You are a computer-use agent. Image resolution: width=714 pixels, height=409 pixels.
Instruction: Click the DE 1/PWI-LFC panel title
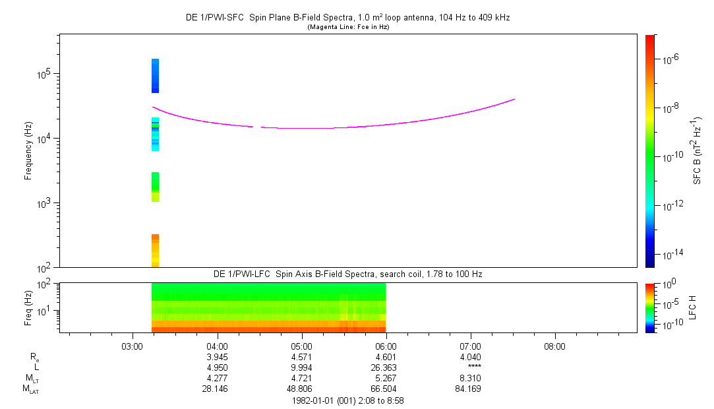347,274
